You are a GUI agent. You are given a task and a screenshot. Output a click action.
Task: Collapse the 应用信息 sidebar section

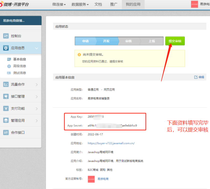tap(37, 48)
